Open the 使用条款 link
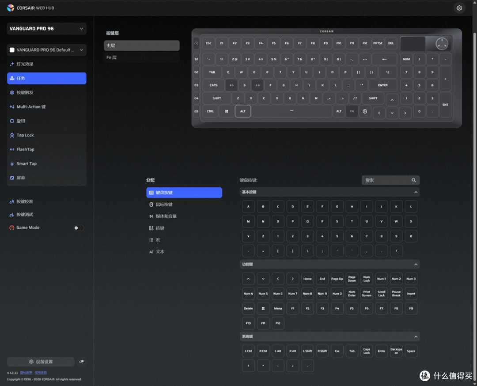 pos(41,373)
